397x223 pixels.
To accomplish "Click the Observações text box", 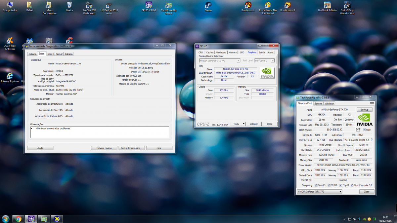I will (x=100, y=132).
